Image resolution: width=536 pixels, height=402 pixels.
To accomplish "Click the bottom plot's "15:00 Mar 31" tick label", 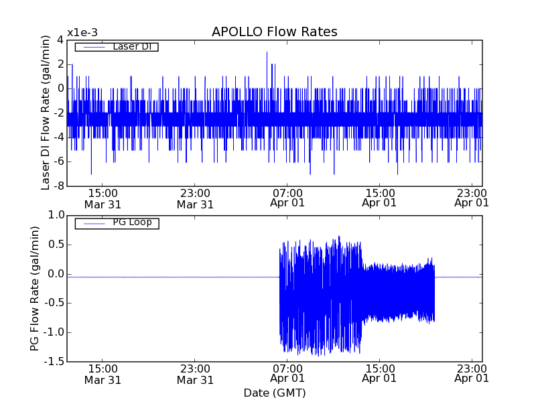I will pyautogui.click(x=103, y=374).
